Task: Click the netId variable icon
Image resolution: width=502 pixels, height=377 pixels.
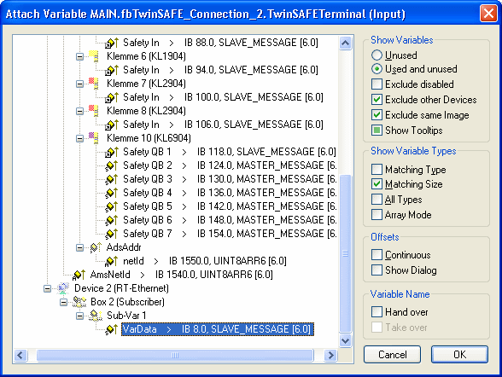Action: point(112,261)
